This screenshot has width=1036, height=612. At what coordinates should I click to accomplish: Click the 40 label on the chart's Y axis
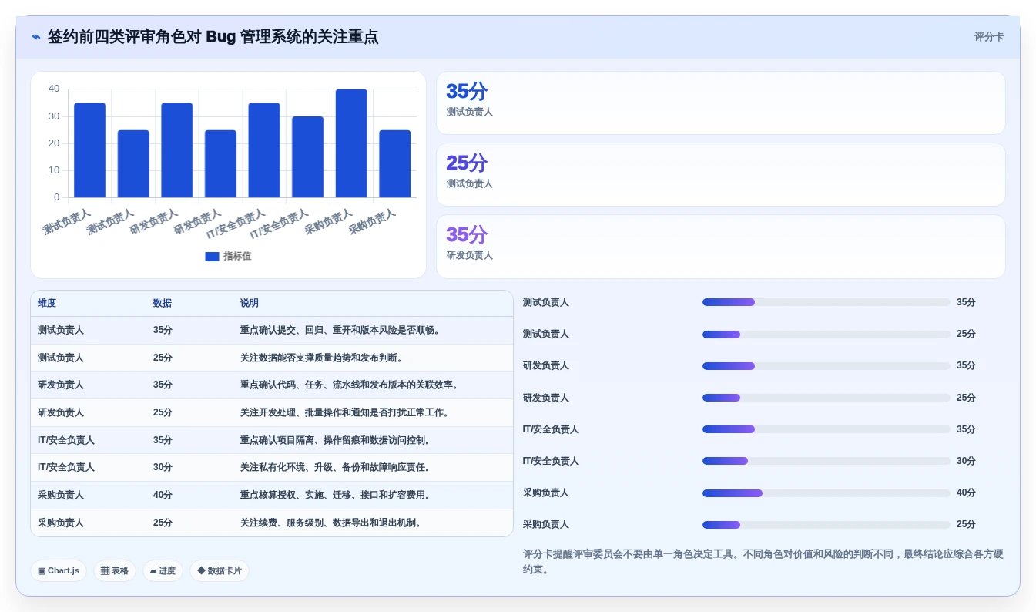point(54,89)
